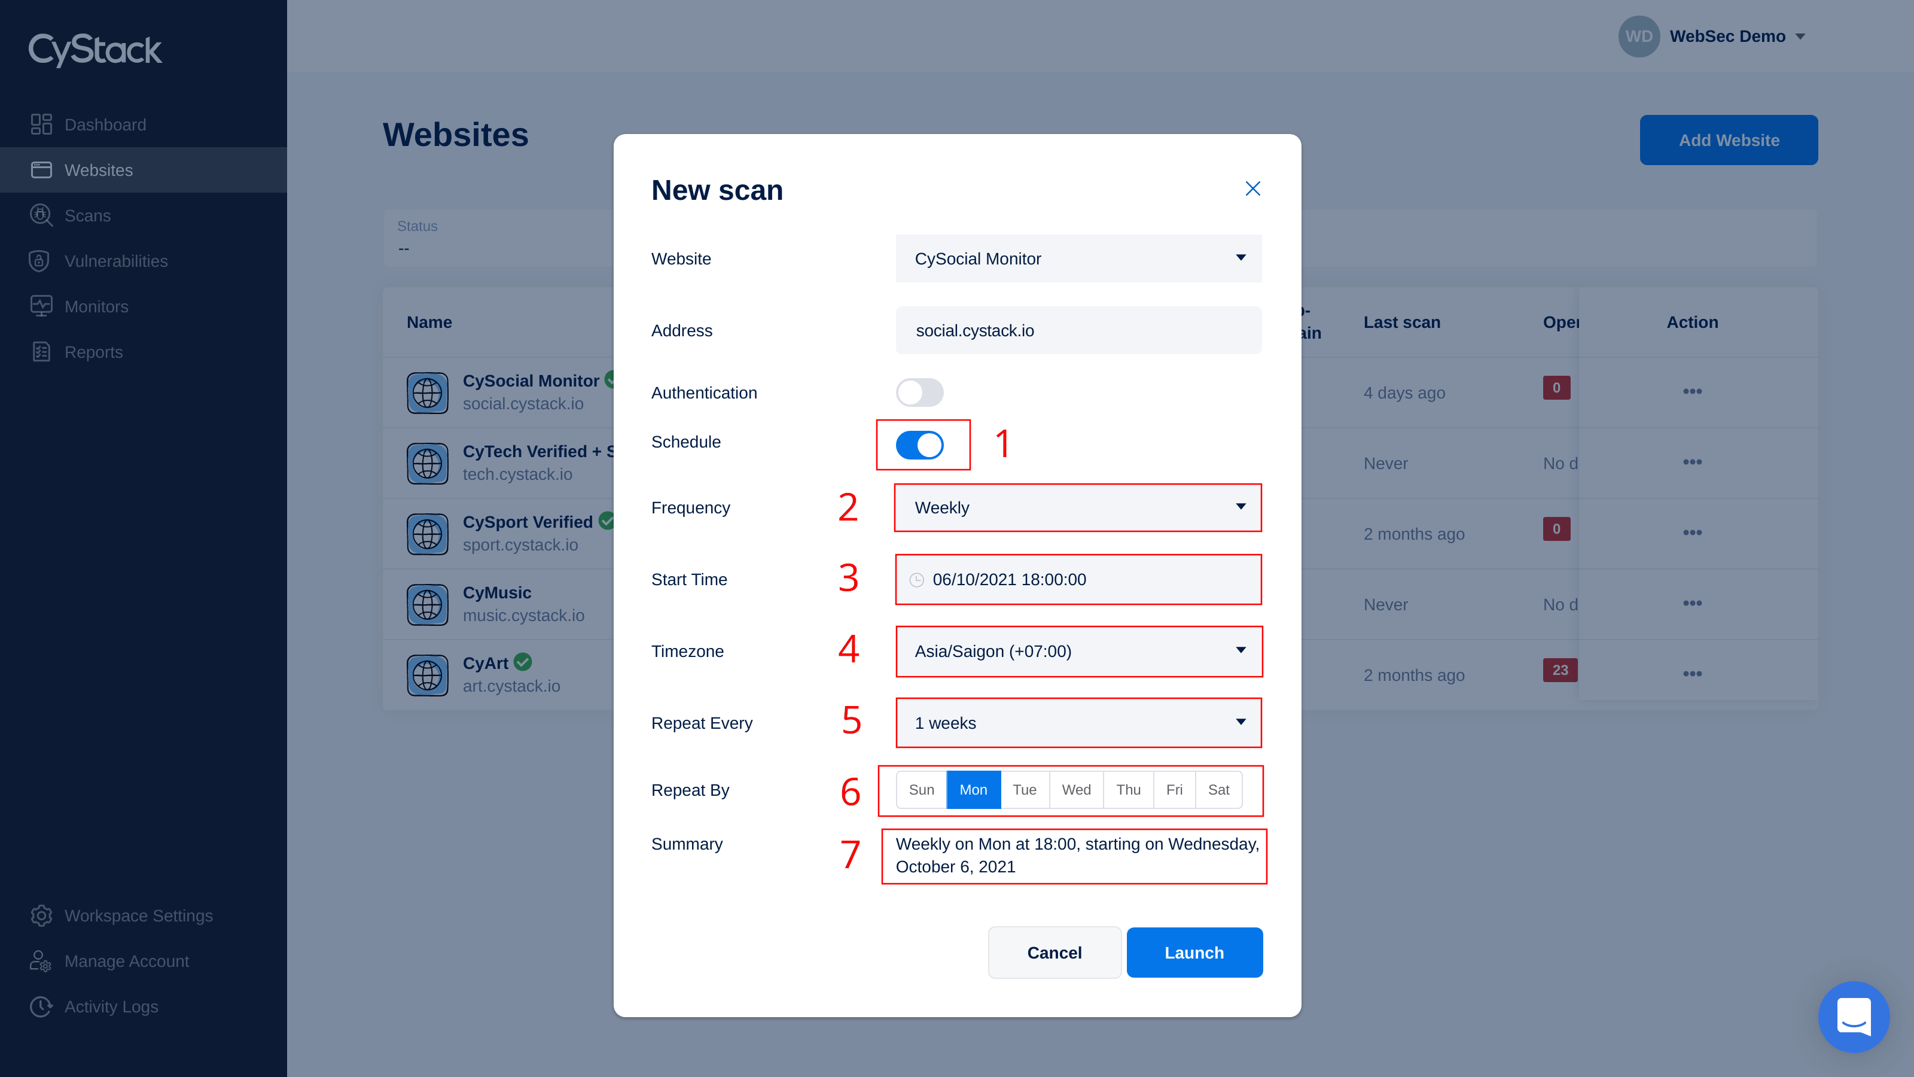Close the New scan dialog
Image resolution: width=1914 pixels, height=1077 pixels.
click(x=1252, y=189)
